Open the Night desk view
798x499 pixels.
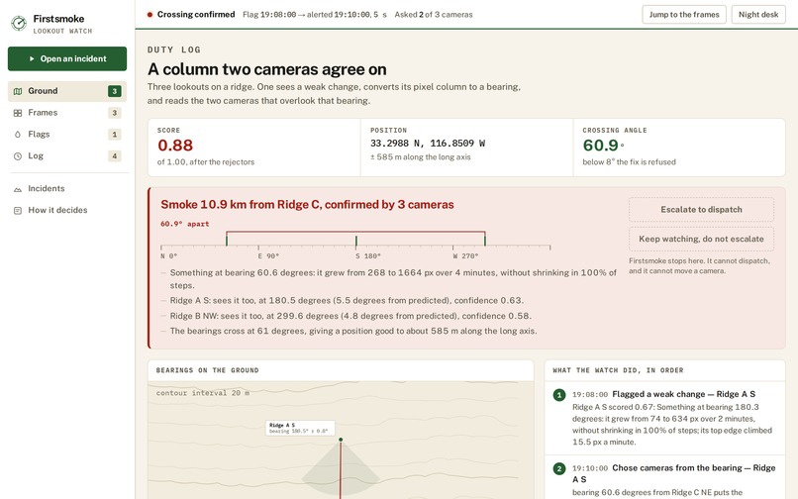pyautogui.click(x=758, y=14)
